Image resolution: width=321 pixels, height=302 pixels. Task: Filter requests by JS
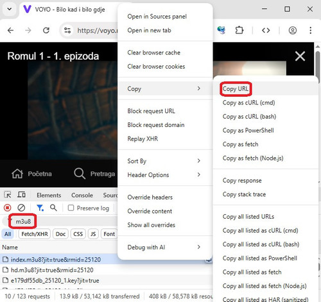click(x=93, y=234)
